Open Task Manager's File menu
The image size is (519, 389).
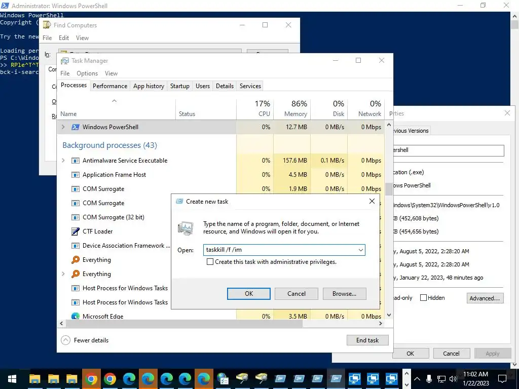click(65, 73)
